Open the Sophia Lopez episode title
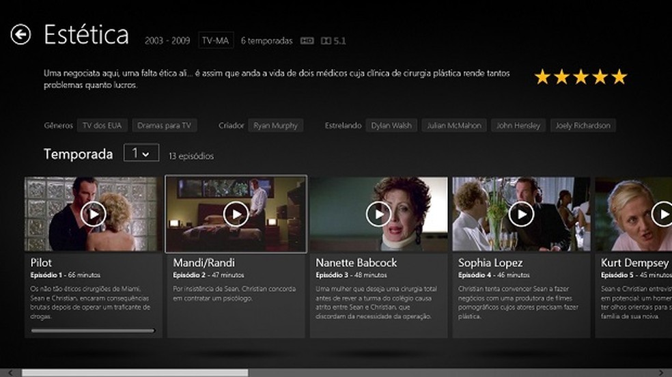The image size is (672, 377). pyautogui.click(x=490, y=263)
